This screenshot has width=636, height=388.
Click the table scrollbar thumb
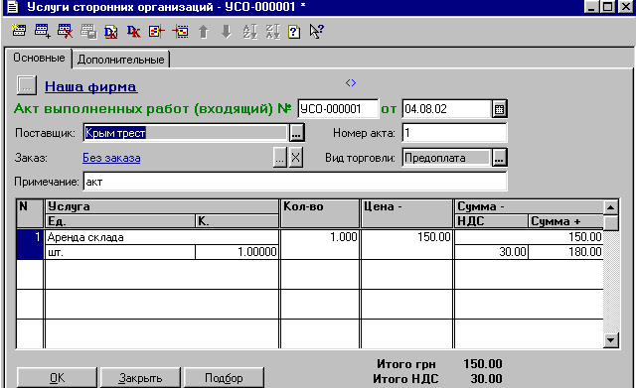point(611,223)
